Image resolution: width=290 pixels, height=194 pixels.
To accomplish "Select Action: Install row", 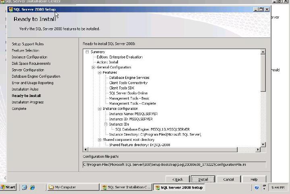I will pos(107,62).
